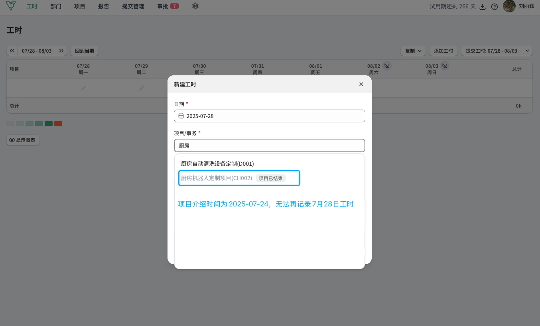Click the username 刘丽辉
This screenshot has width=540, height=326.
tap(526, 6)
